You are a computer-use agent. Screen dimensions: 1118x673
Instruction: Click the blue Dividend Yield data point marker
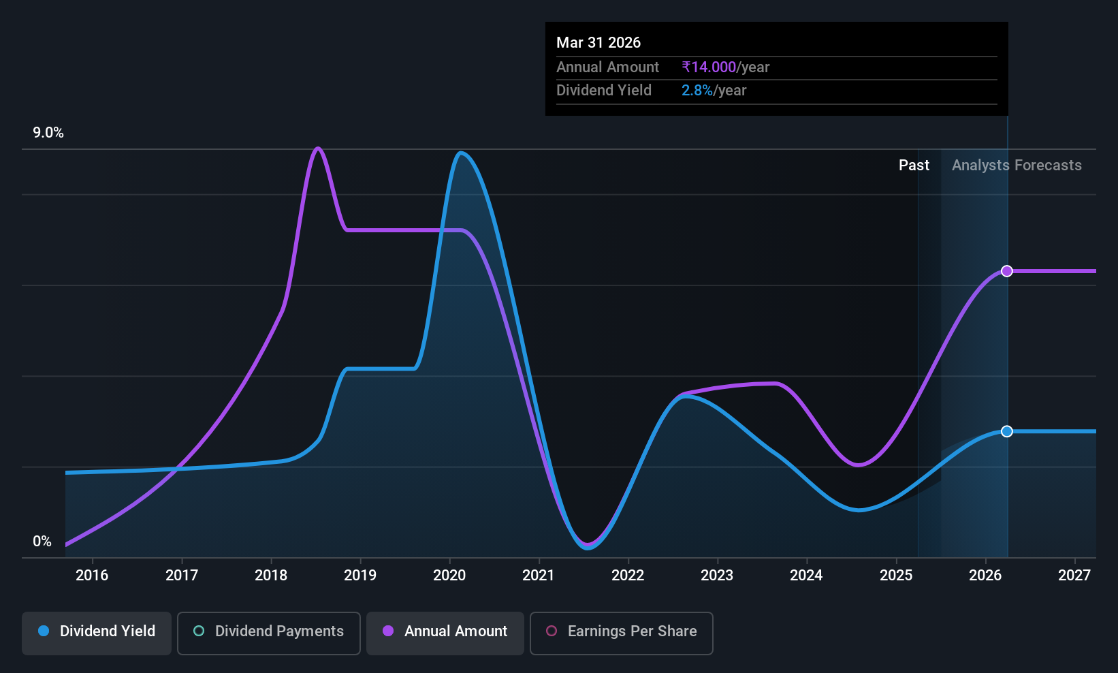[x=1007, y=431]
